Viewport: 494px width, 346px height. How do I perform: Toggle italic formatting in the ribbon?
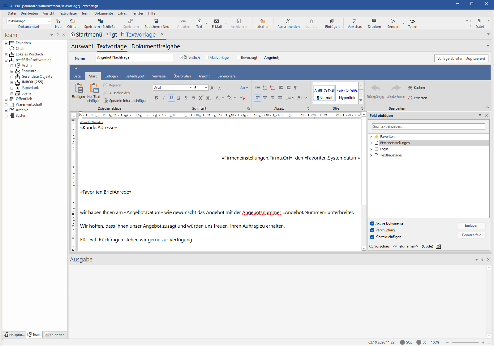coord(164,98)
